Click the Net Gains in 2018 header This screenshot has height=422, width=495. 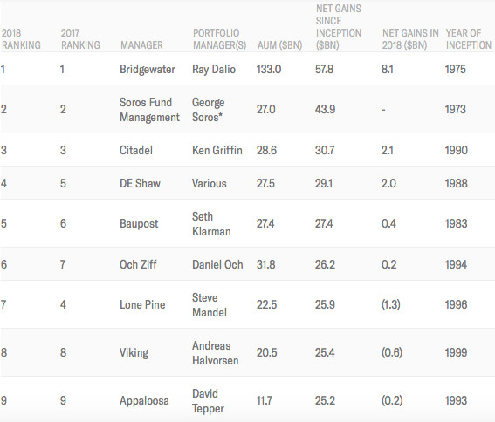point(410,39)
